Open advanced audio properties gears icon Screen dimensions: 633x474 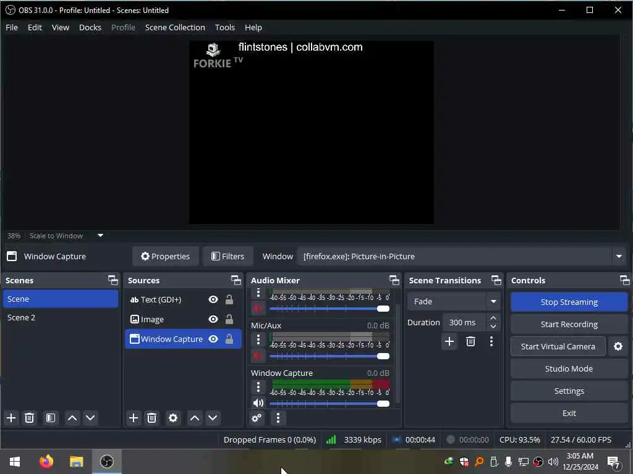coord(257,418)
